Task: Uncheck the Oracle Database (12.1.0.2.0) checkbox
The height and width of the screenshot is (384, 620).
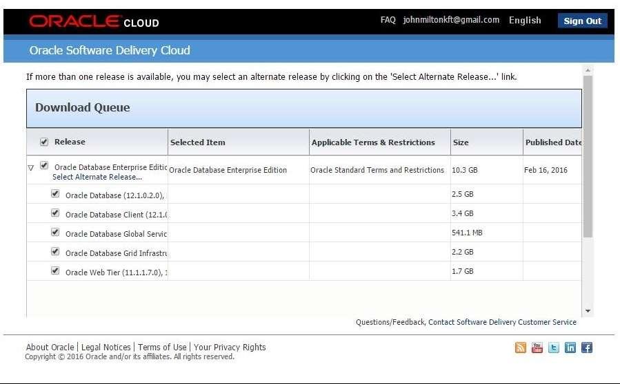Action: click(x=55, y=194)
